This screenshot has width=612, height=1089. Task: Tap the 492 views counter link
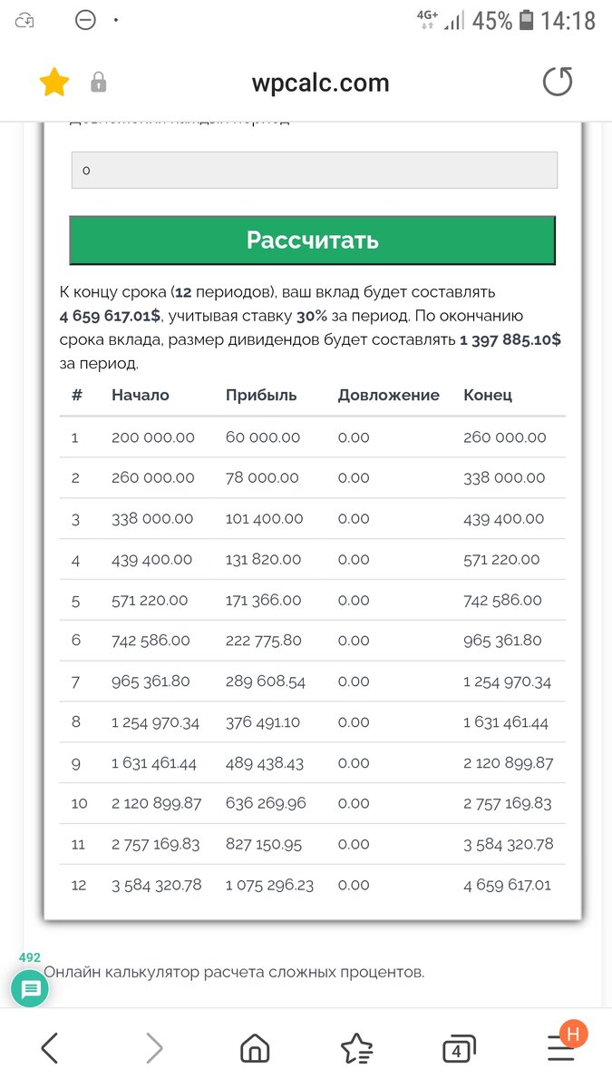[30, 957]
